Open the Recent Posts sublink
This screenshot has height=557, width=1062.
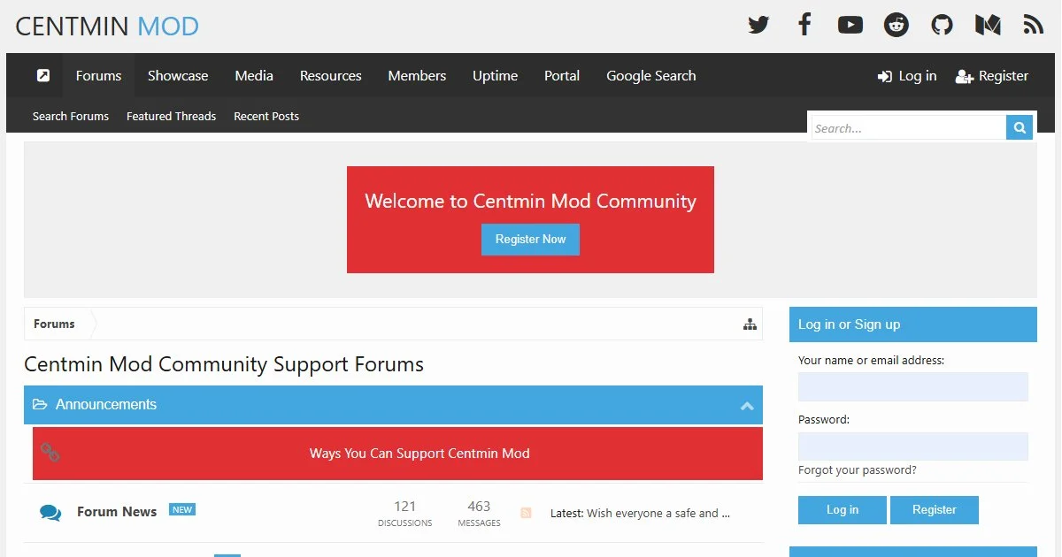point(266,116)
